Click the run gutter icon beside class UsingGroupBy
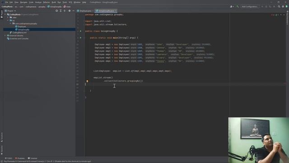The width and height of the screenshot is (289, 163). point(80,31)
